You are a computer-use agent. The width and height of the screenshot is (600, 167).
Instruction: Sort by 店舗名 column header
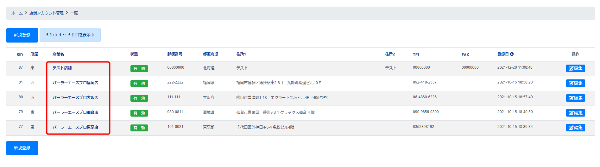[58, 54]
